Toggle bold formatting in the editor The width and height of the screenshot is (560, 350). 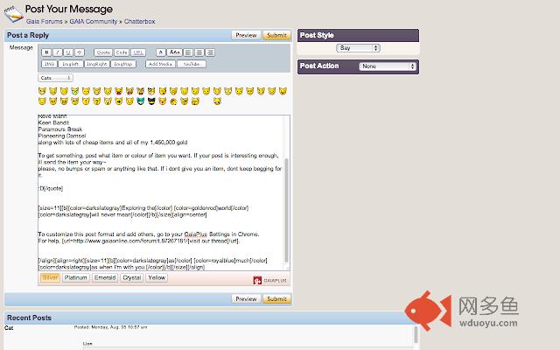46,52
